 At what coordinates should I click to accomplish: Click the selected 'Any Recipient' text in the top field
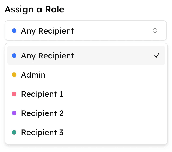coord(47,30)
